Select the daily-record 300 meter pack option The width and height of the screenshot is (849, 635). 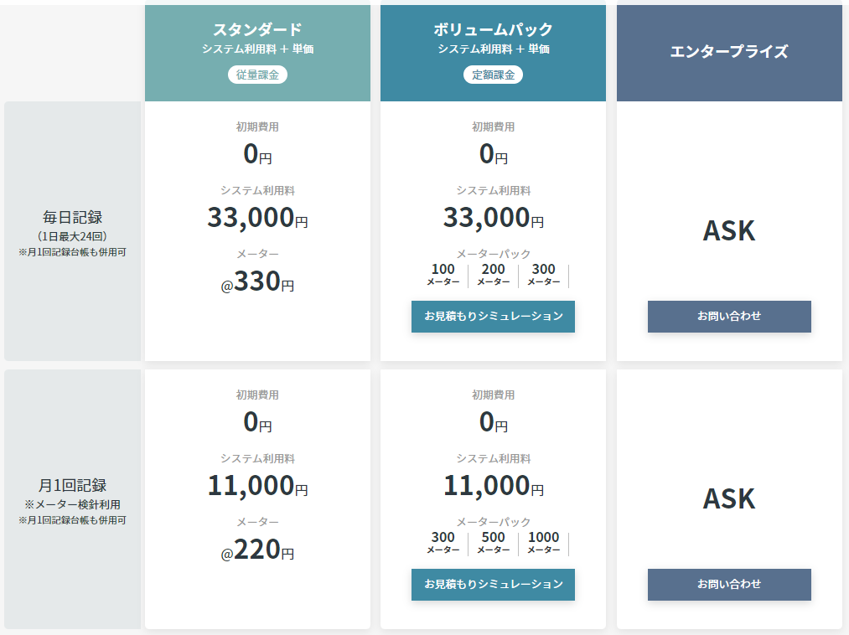[x=543, y=275]
